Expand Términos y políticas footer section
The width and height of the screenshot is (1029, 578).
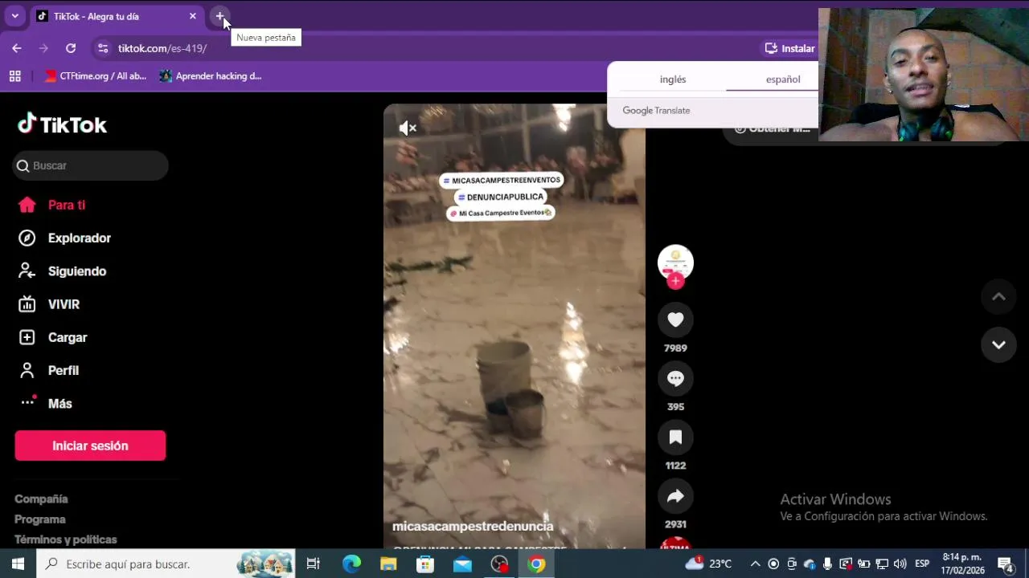pyautogui.click(x=66, y=539)
